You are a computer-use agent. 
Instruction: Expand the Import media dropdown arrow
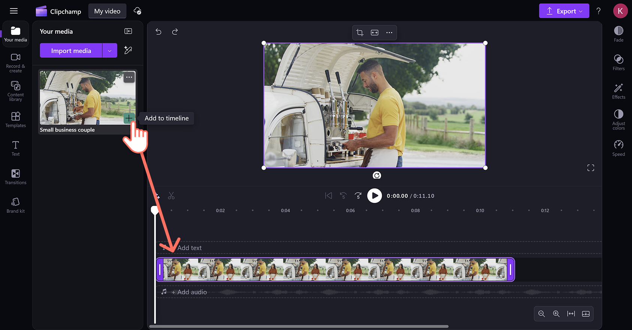(110, 51)
